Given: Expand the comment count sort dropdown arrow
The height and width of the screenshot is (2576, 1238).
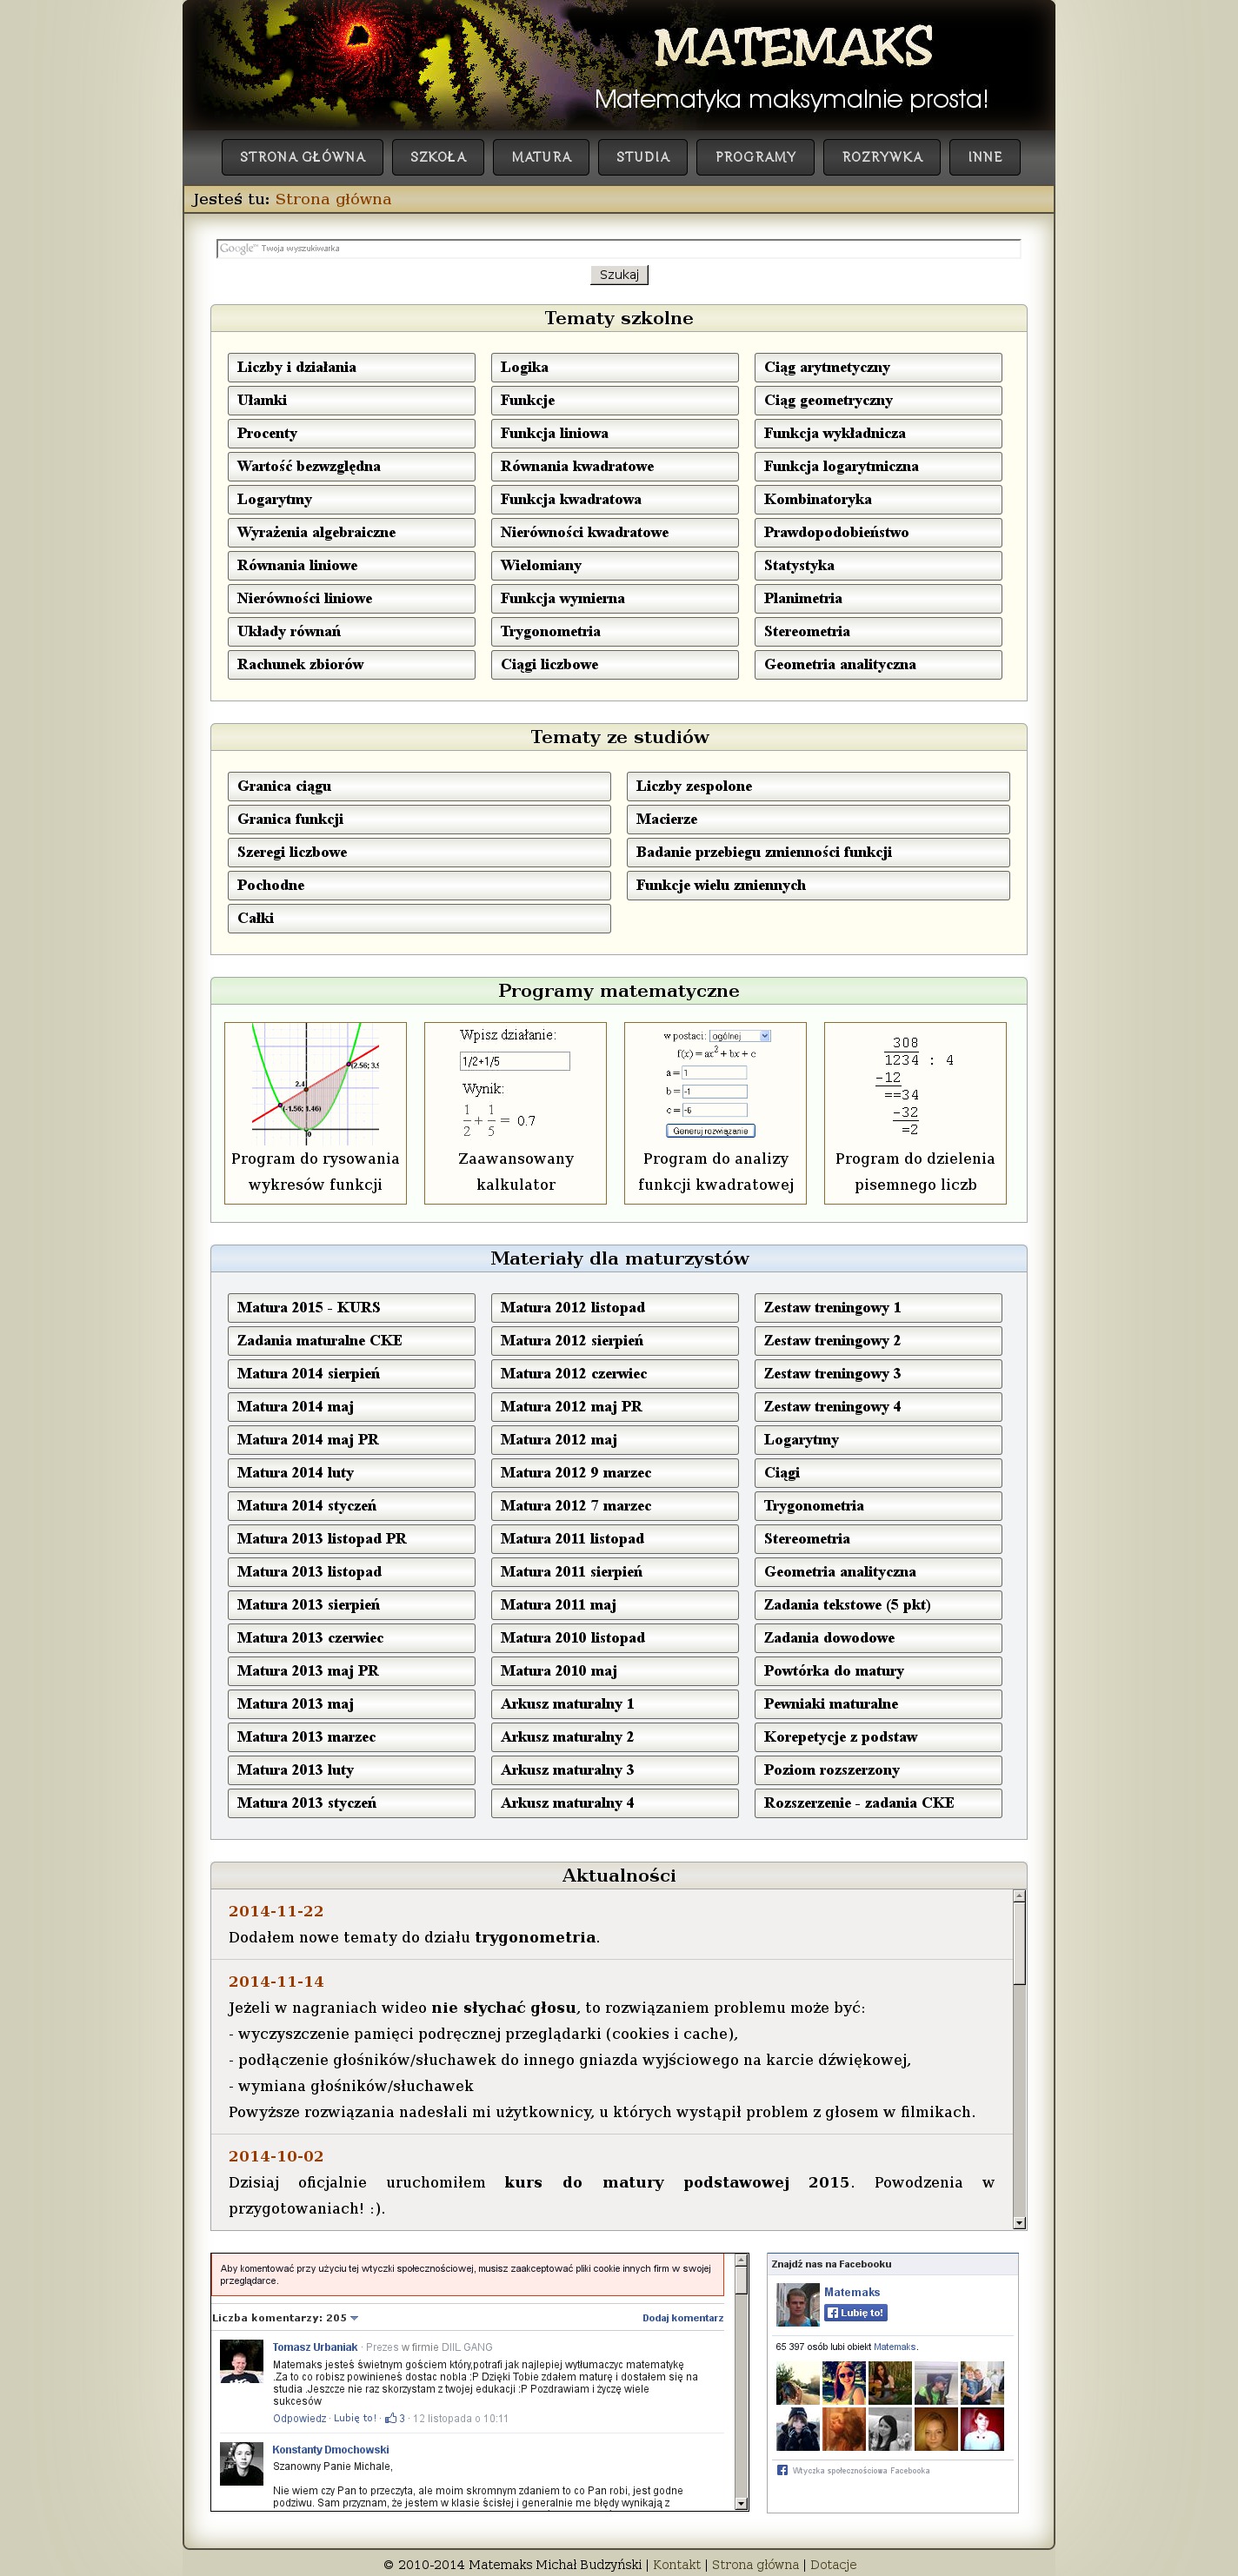Looking at the screenshot, I should coord(354,2318).
